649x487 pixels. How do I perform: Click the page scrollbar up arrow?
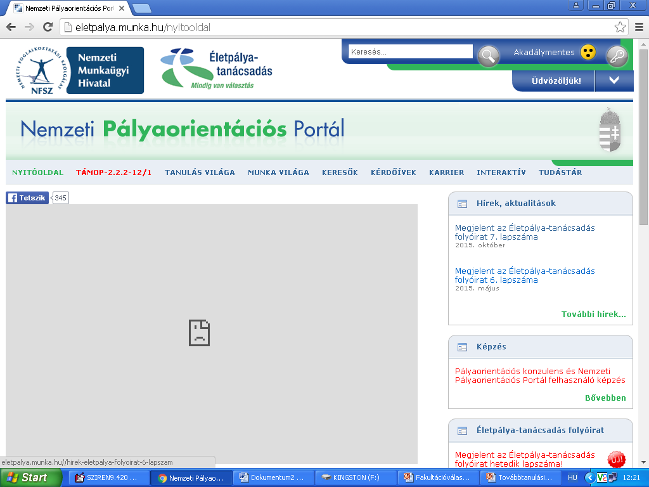[643, 44]
